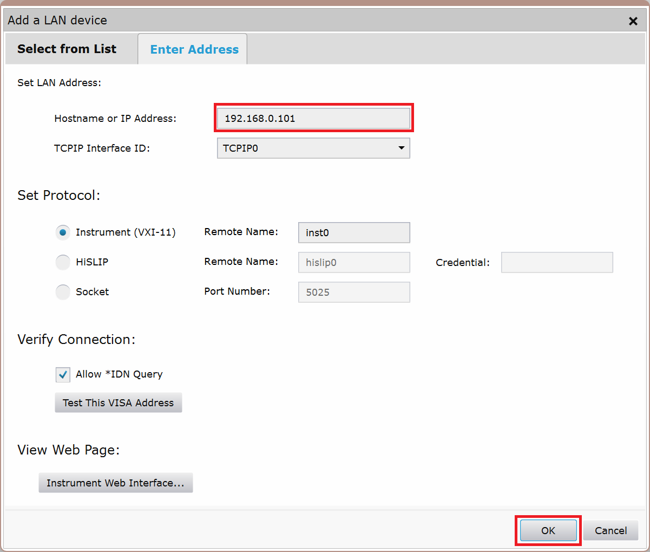Choose the HiSLIP protocol radio button
The height and width of the screenshot is (552, 650).
pyautogui.click(x=63, y=262)
